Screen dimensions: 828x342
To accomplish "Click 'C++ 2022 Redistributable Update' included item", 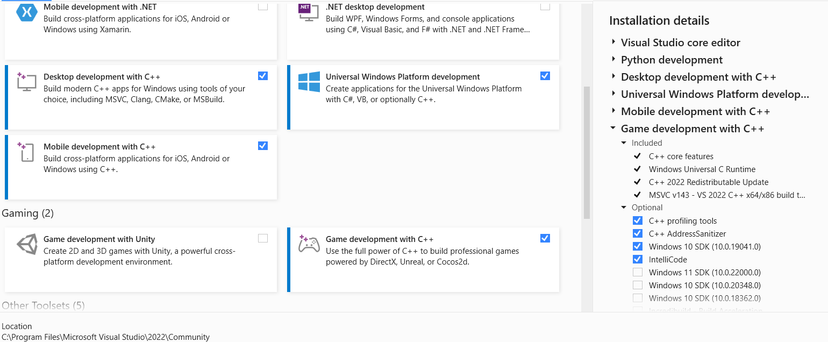I will (x=709, y=182).
